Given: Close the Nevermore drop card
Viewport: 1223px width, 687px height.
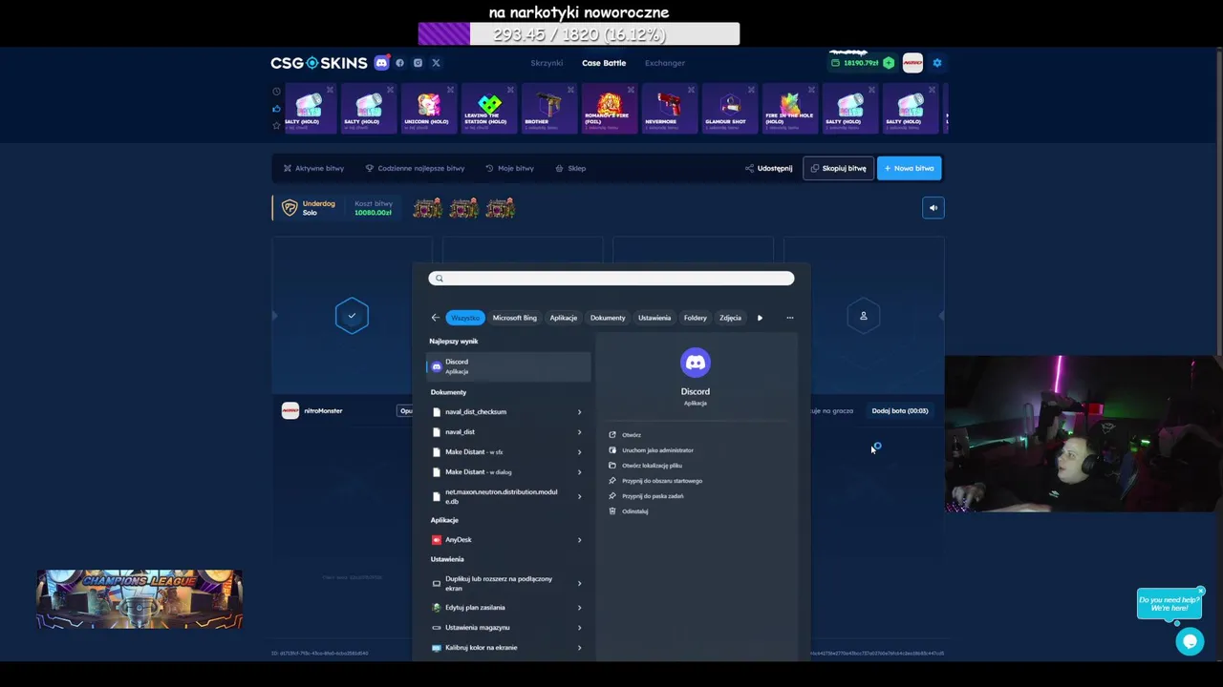Looking at the screenshot, I should pos(691,90).
